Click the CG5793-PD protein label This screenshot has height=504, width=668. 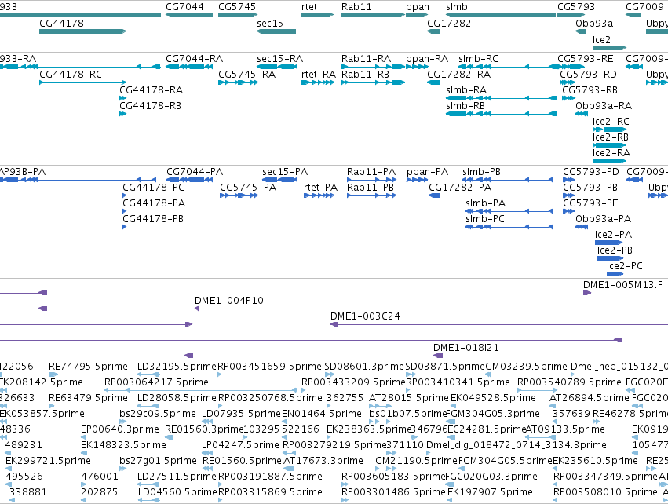point(591,172)
